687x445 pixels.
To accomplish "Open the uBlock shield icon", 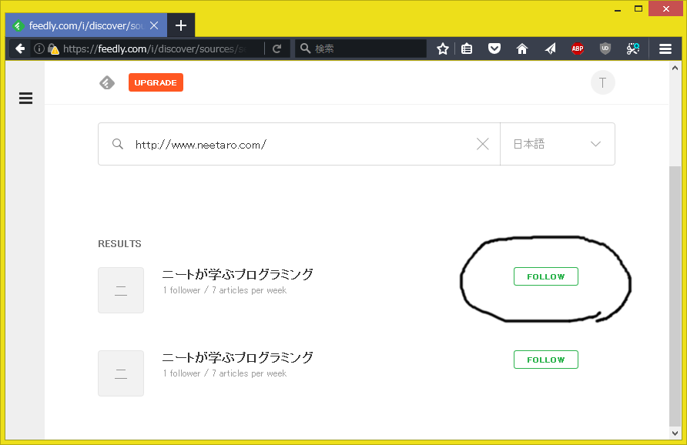I will point(605,49).
